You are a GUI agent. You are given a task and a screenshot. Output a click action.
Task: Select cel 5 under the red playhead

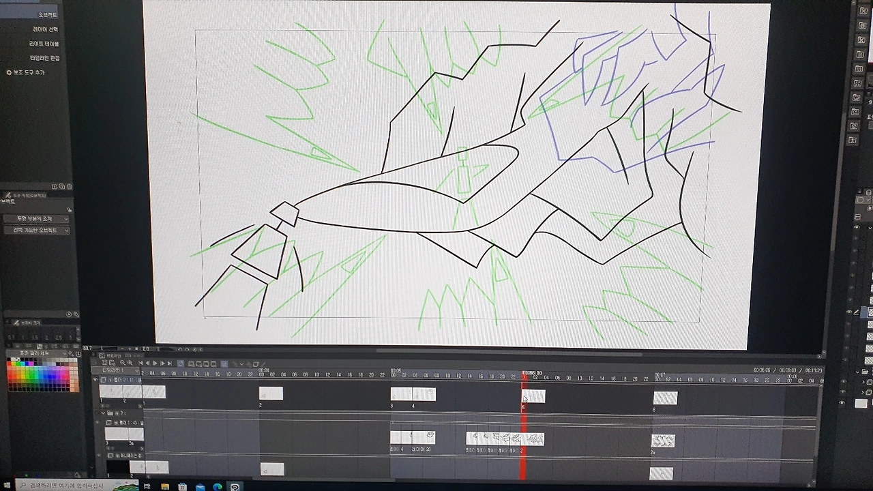tap(534, 396)
